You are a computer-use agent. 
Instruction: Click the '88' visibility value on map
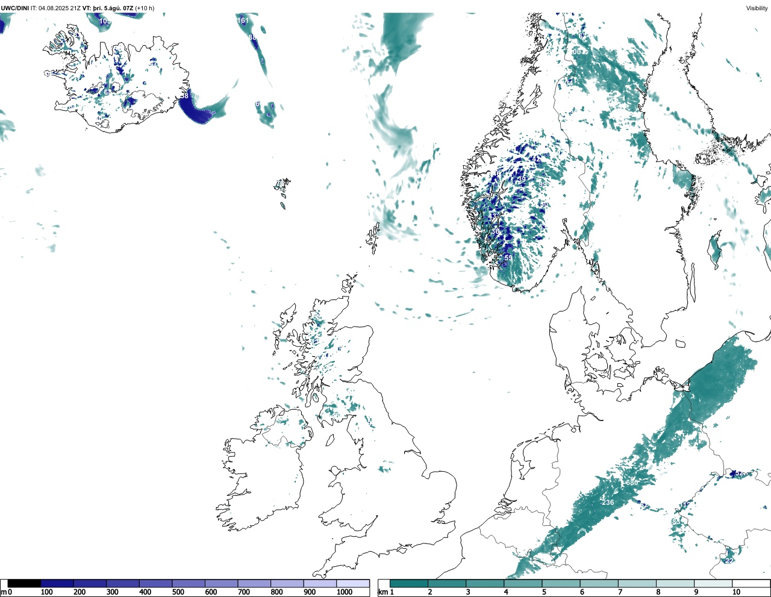[x=252, y=37]
